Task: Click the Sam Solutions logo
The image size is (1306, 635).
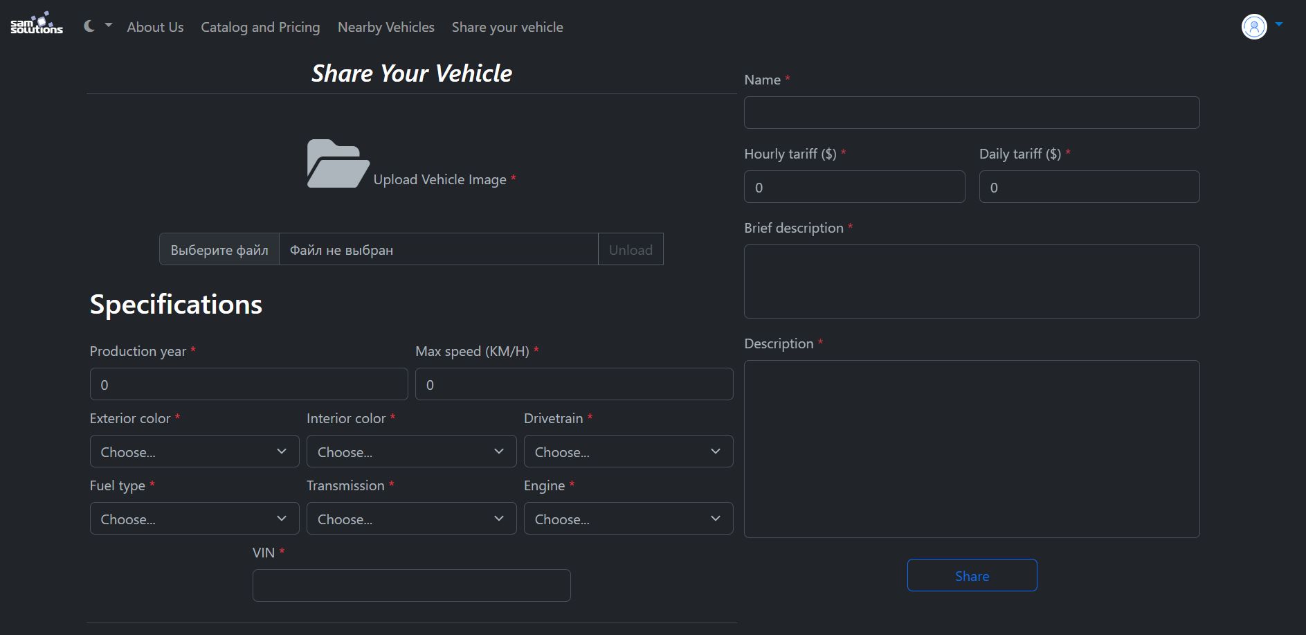Action: coord(37,24)
